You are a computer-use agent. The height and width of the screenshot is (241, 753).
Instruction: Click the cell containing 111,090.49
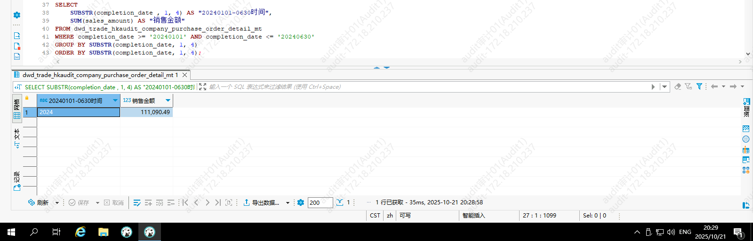click(147, 112)
